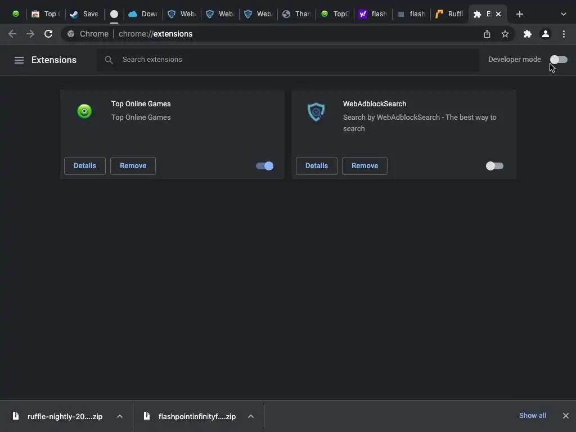Switch to the Ruffl tab
Viewport: 576px width, 432px height.
coord(449,14)
